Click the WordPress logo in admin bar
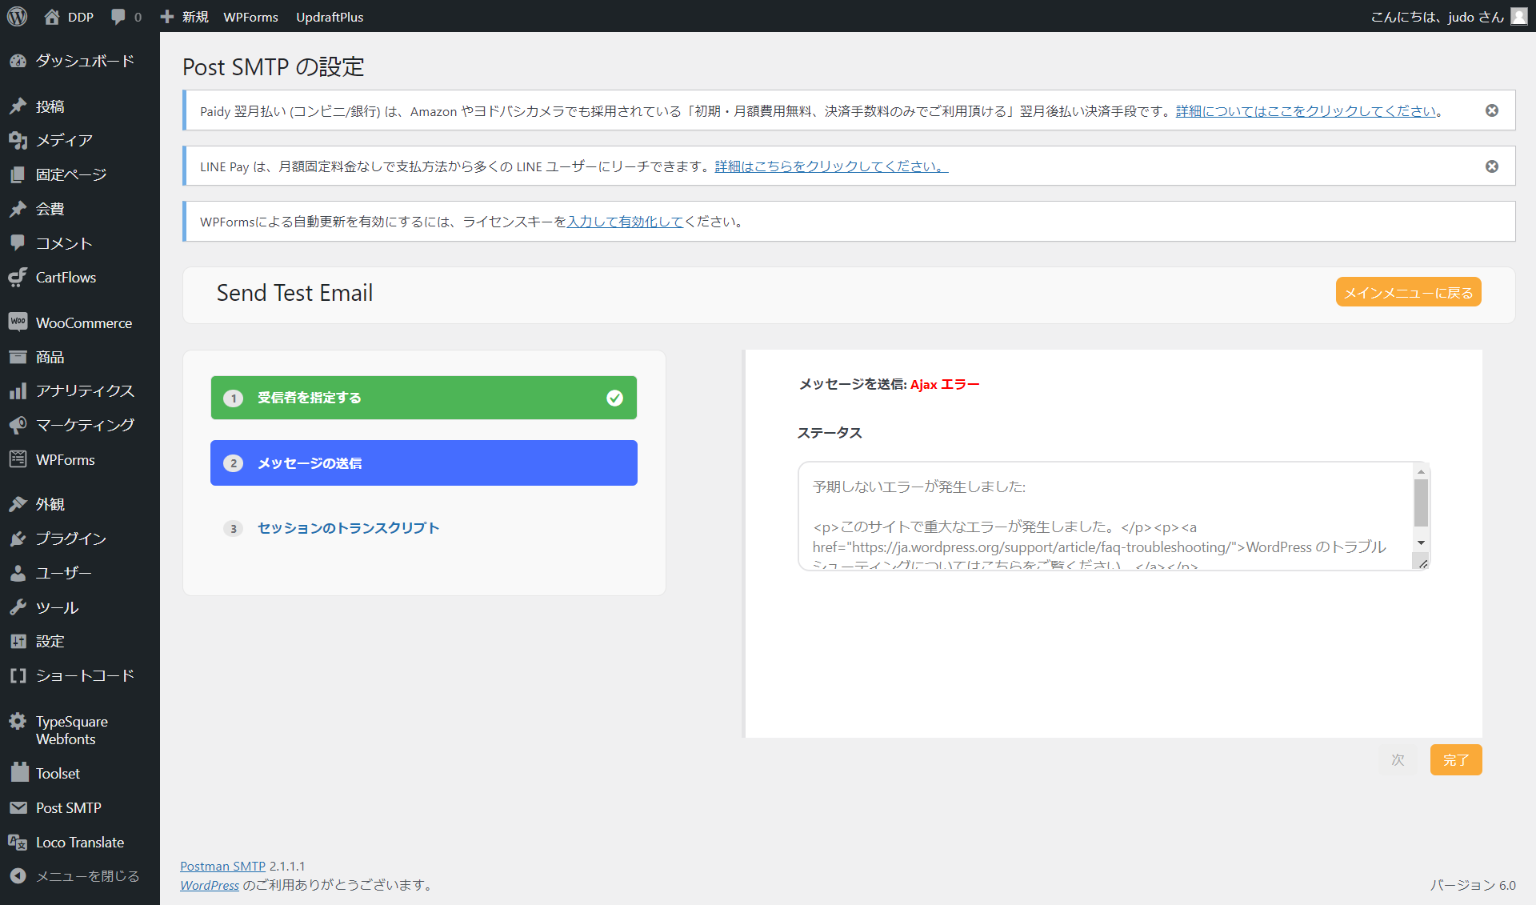Viewport: 1536px width, 905px height. [17, 16]
